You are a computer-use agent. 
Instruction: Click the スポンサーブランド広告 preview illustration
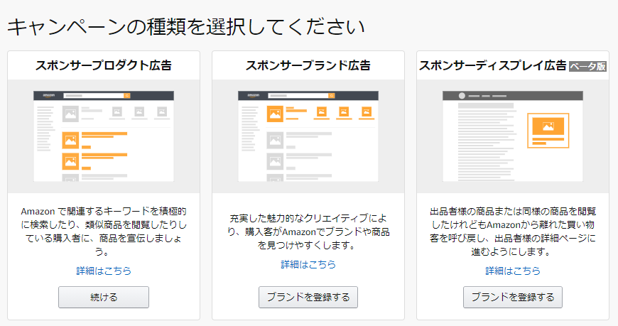[x=308, y=136]
